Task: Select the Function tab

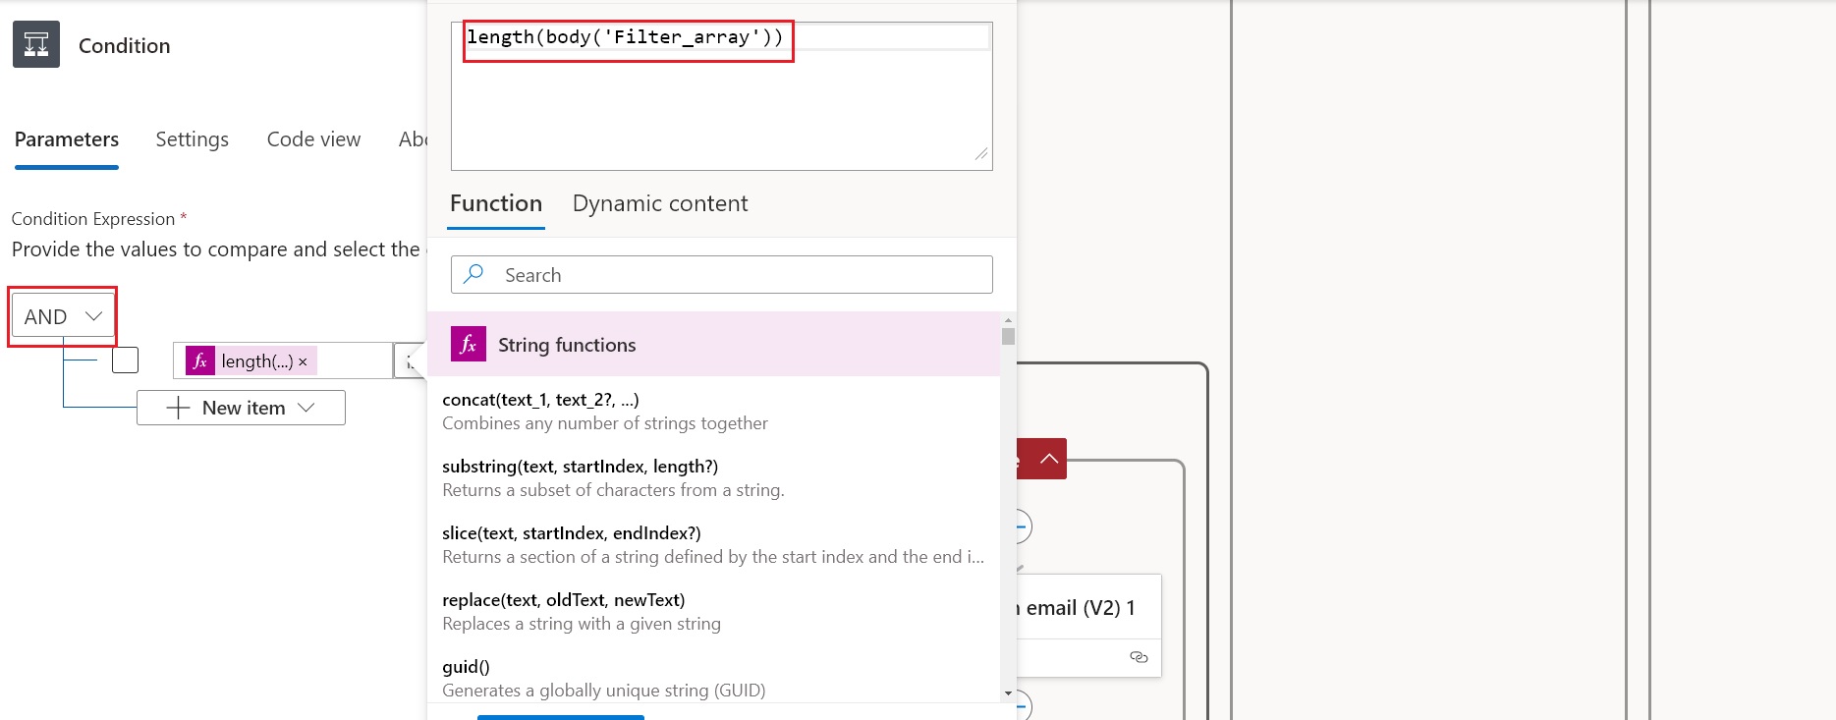Action: tap(496, 203)
